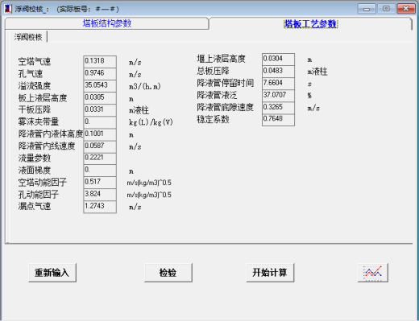
Task: Open the 浮阀校核 sub-tab
Action: click(28, 37)
